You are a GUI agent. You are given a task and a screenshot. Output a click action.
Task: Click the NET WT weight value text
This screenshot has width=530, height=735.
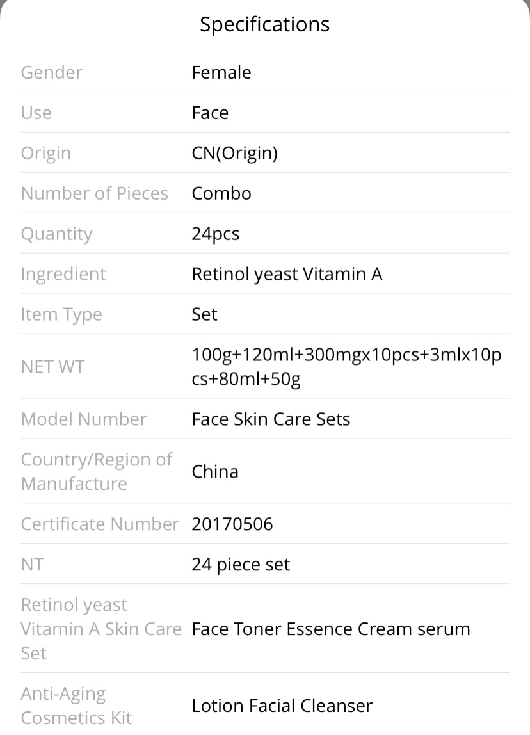(346, 367)
